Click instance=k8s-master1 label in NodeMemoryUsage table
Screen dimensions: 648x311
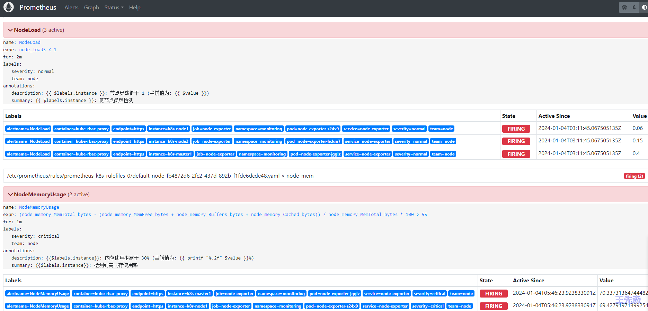coord(189,294)
